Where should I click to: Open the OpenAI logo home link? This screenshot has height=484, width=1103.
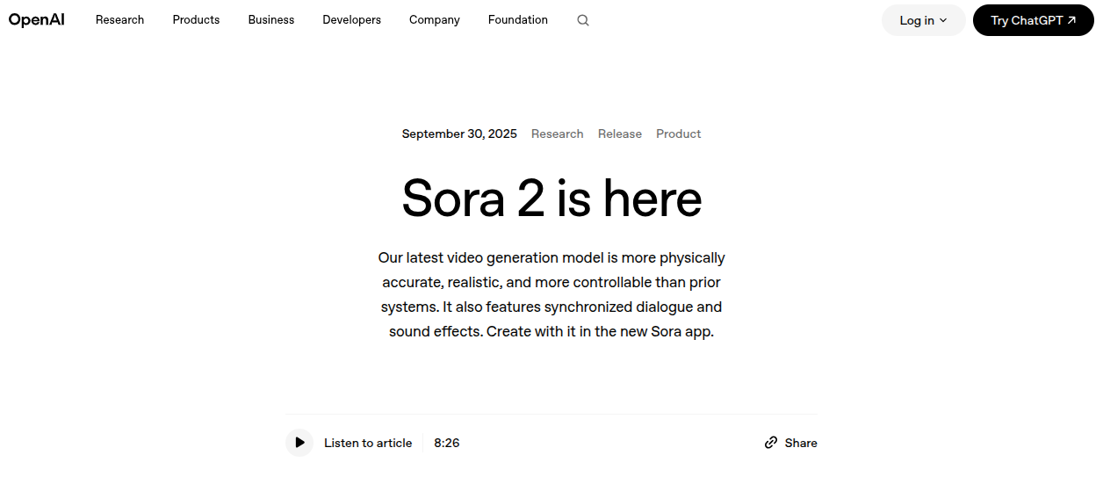(37, 20)
